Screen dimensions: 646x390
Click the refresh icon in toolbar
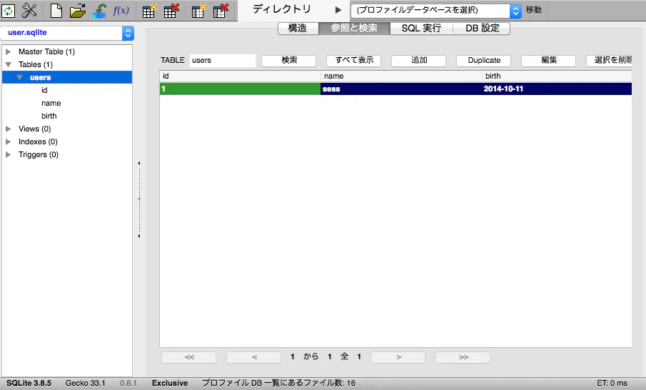click(9, 11)
